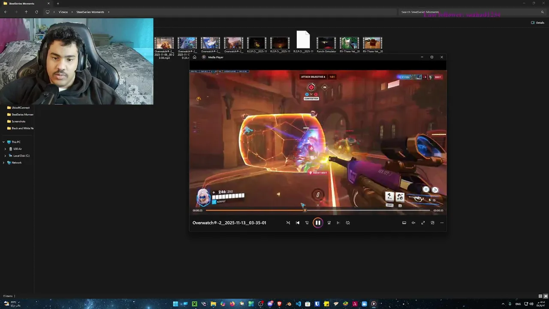Select Network in sidebar
Image resolution: width=549 pixels, height=309 pixels.
pyautogui.click(x=14, y=163)
